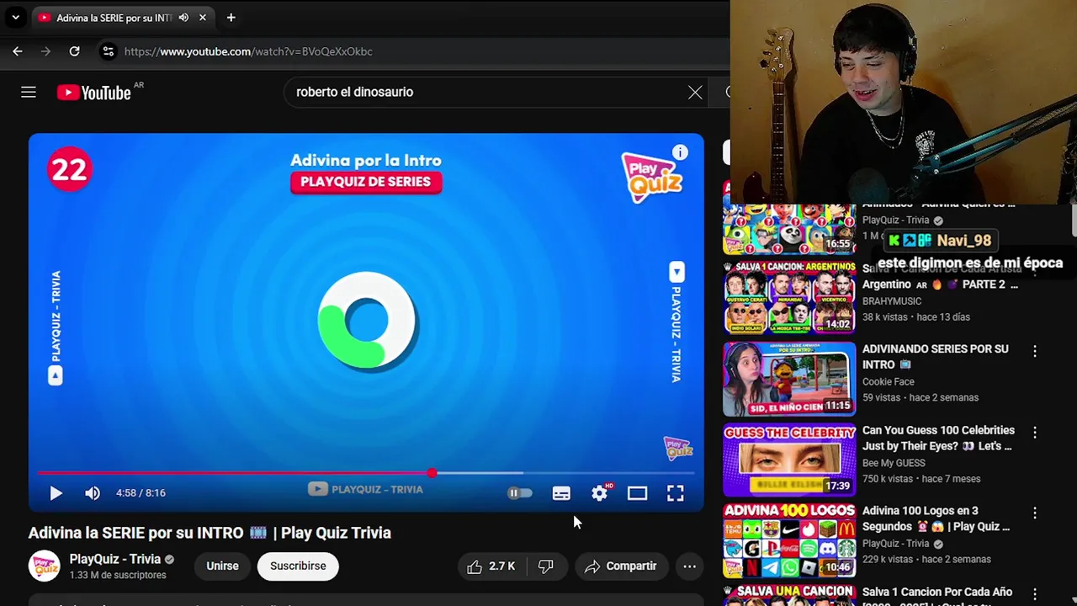1077x606 pixels.
Task: Open more actions ellipsis below the video
Action: (x=689, y=566)
